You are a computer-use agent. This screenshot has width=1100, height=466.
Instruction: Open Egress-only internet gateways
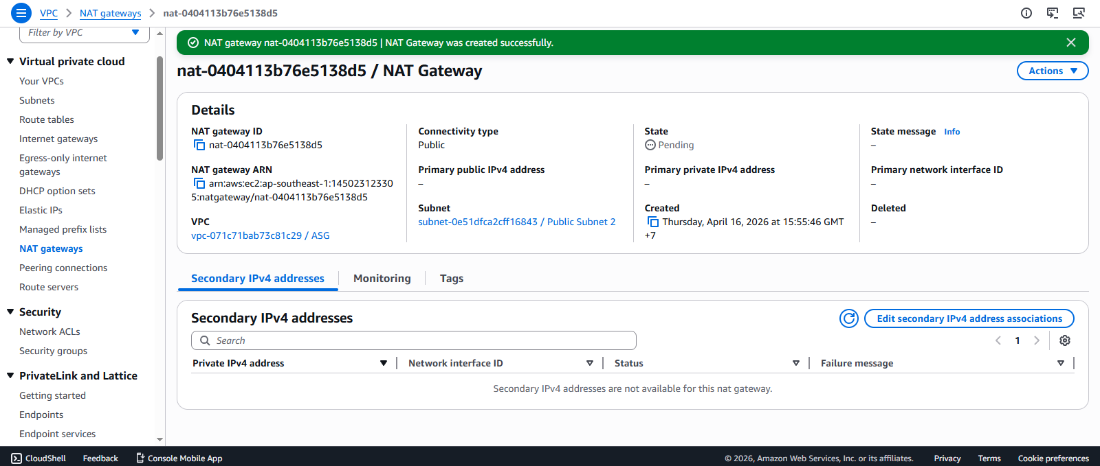[x=63, y=165]
